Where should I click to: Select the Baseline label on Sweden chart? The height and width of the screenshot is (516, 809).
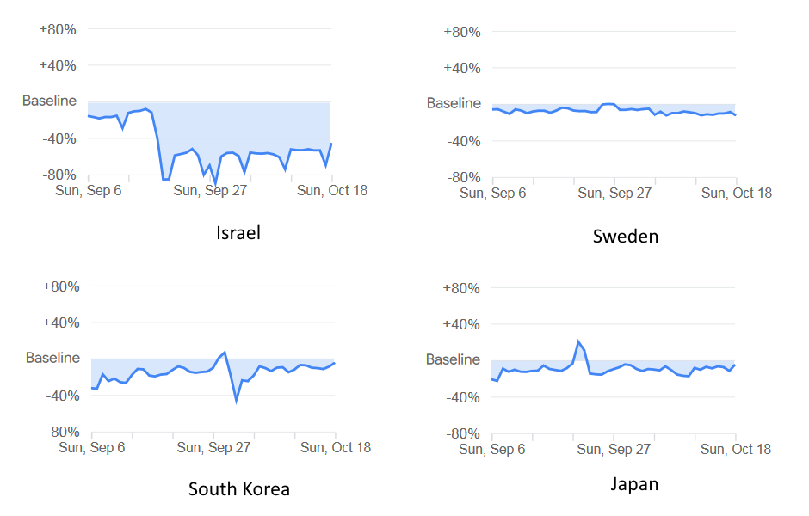(x=454, y=103)
